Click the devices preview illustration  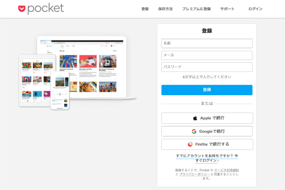pyautogui.click(x=77, y=73)
